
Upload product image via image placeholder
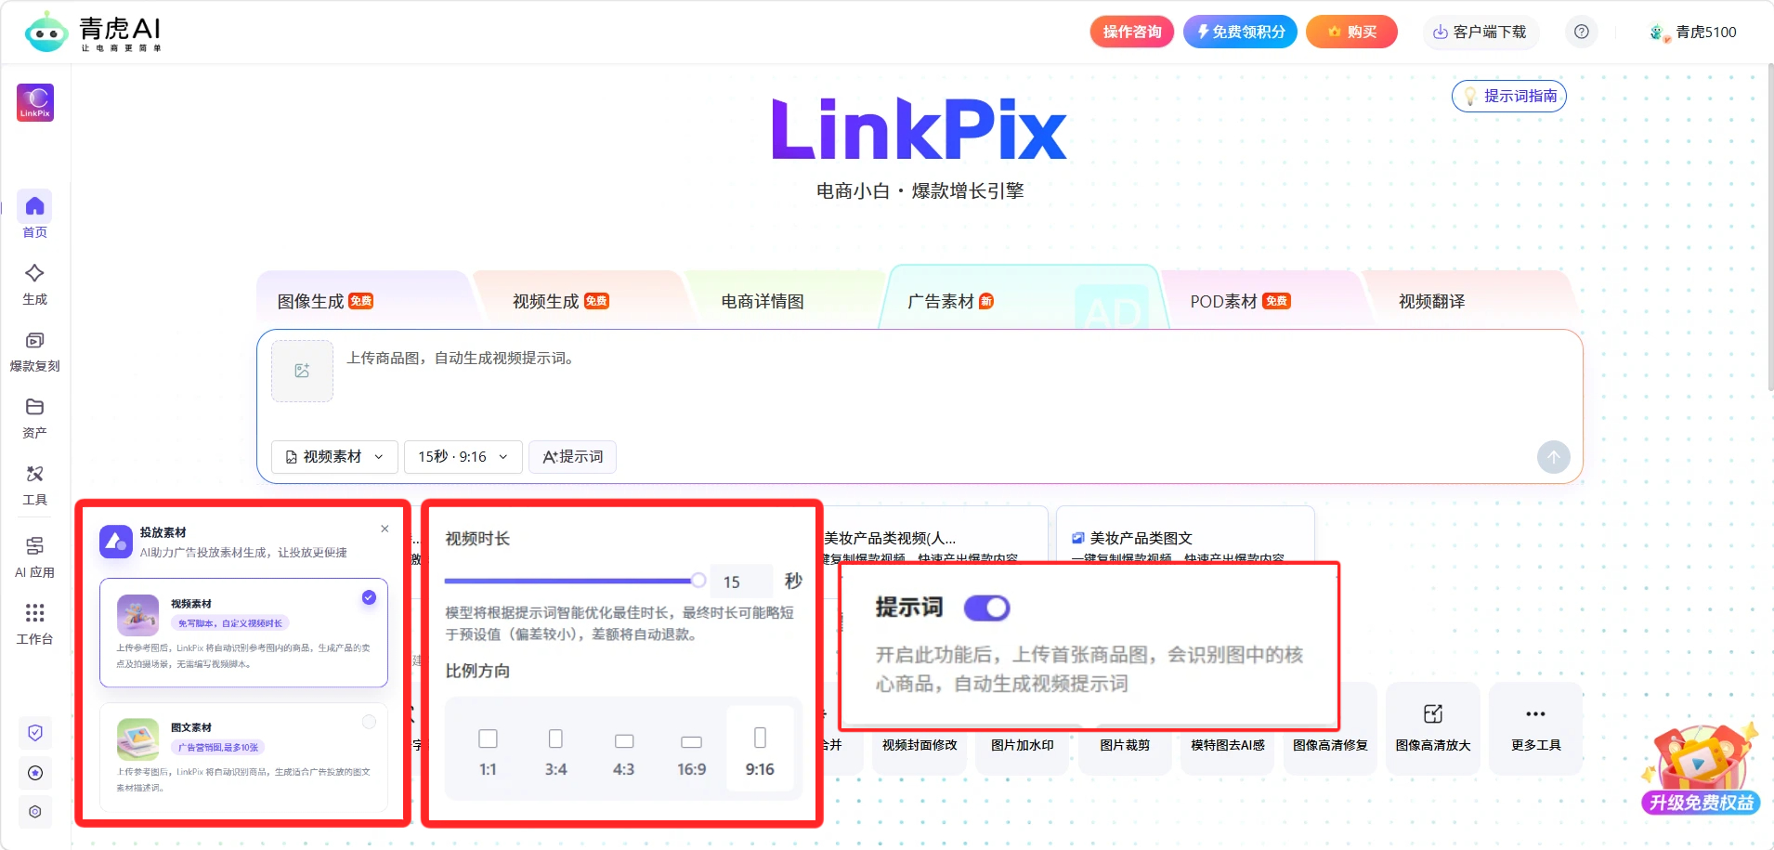pyautogui.click(x=302, y=371)
